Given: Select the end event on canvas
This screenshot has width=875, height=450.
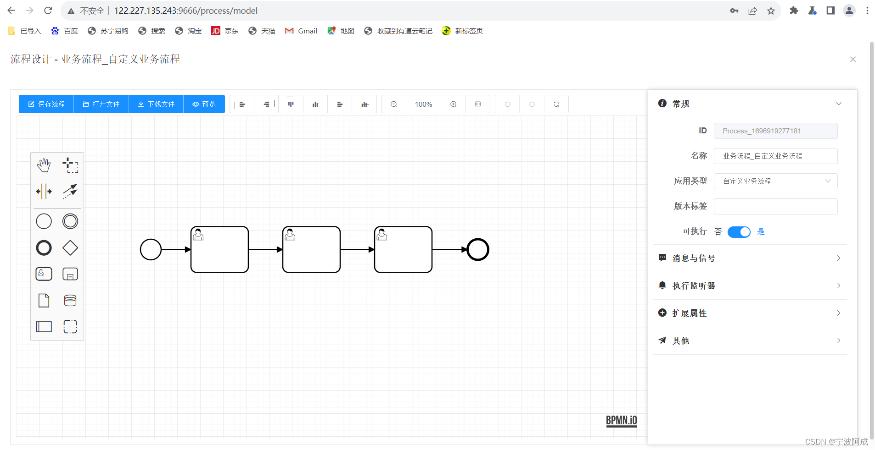Looking at the screenshot, I should point(478,250).
